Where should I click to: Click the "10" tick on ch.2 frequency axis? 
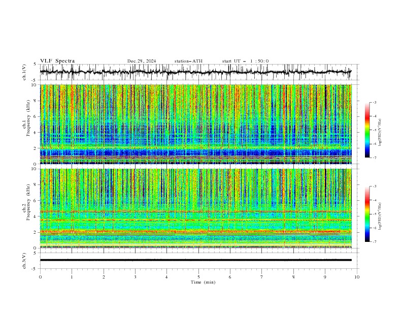34,169
